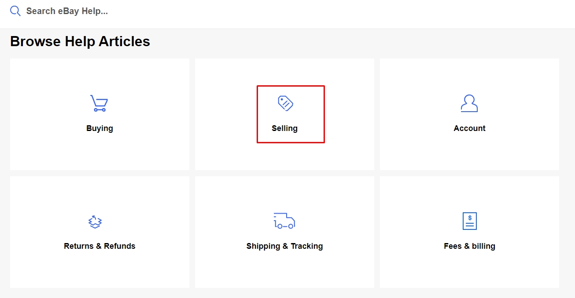Open the Shipping & Tracking label
This screenshot has height=298, width=575.
coord(285,246)
